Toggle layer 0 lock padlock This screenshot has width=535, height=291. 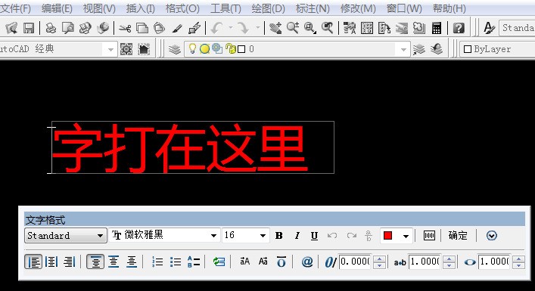click(x=232, y=49)
